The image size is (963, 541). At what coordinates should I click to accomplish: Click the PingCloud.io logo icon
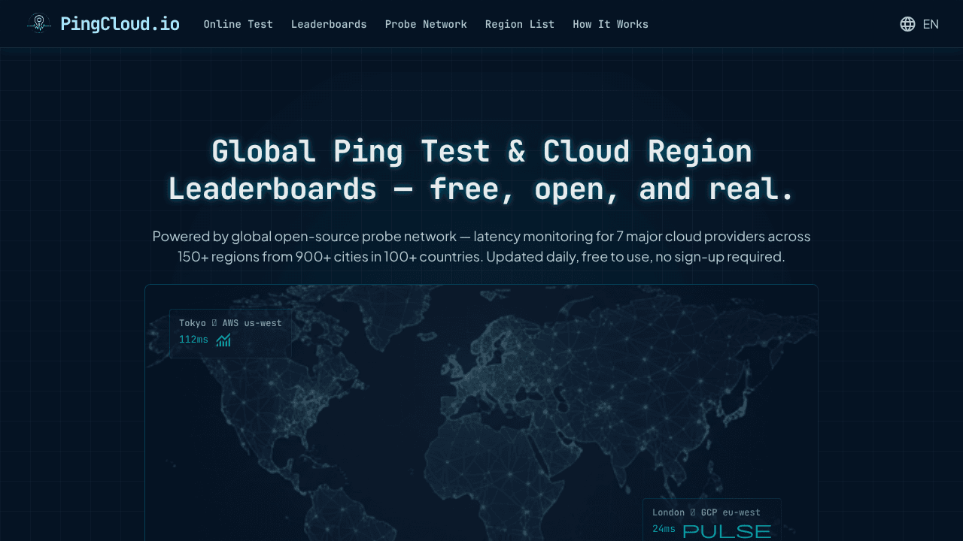[39, 24]
